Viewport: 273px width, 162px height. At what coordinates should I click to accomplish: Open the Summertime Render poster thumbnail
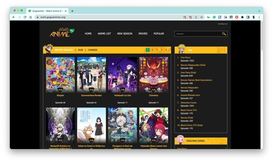pos(91,75)
